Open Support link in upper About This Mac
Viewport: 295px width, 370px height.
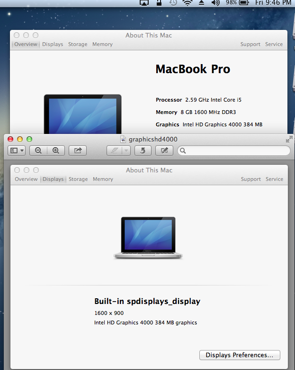[250, 44]
